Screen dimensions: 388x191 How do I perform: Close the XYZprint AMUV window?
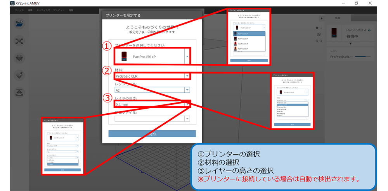[370, 3]
